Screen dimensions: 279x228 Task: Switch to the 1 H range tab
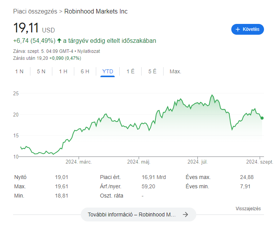(x=63, y=71)
